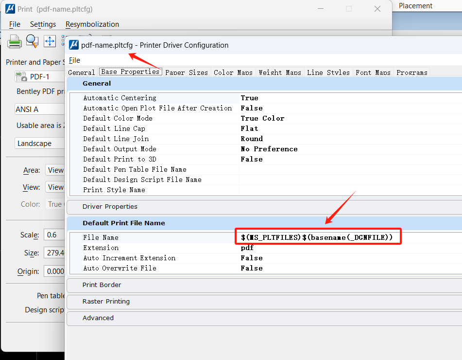Click the Placement tab in background window

415,6
